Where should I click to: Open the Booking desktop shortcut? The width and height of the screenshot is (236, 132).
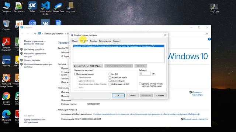6,61
